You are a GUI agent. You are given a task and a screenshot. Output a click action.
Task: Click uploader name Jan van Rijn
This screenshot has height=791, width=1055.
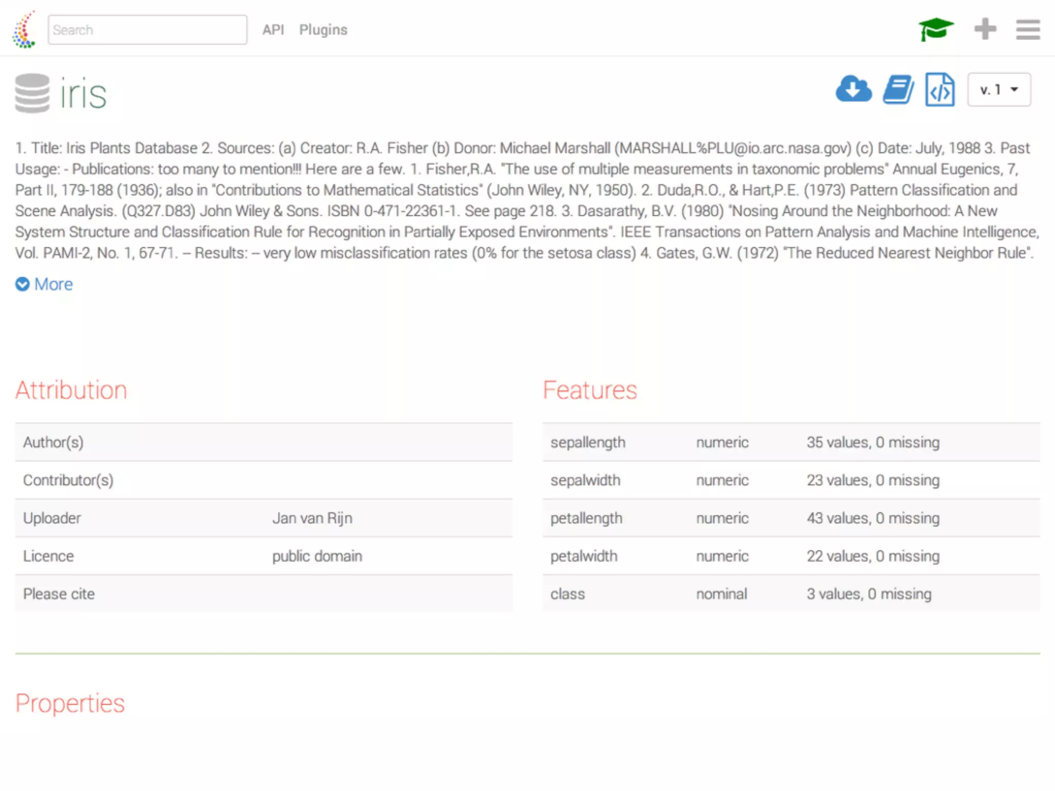coord(312,518)
